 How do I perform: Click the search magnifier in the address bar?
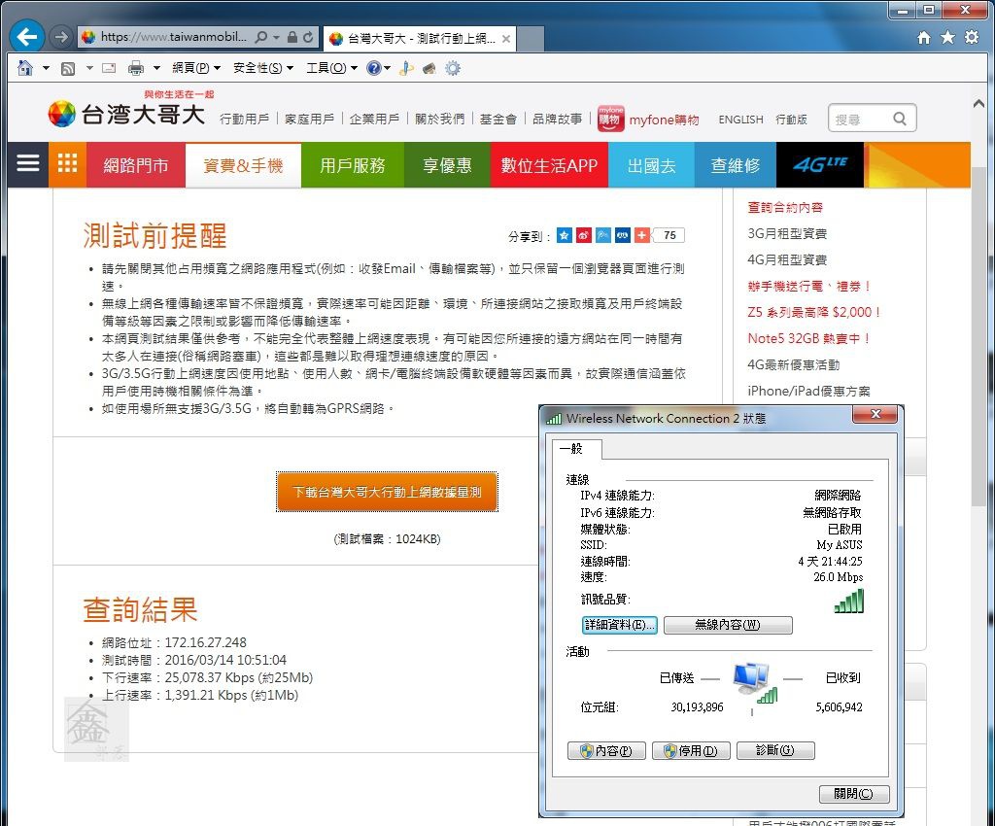[260, 38]
